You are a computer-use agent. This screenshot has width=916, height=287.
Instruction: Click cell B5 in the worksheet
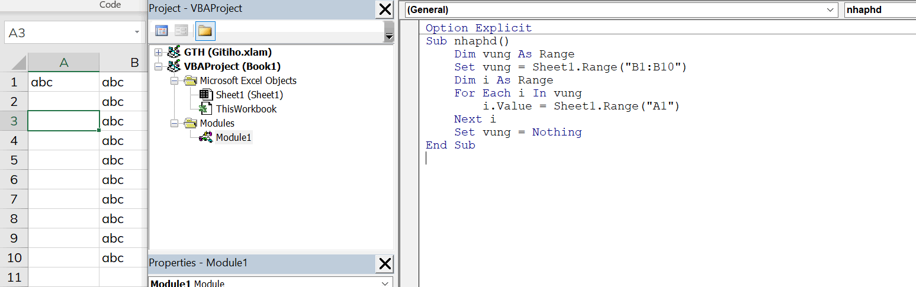[124, 160]
